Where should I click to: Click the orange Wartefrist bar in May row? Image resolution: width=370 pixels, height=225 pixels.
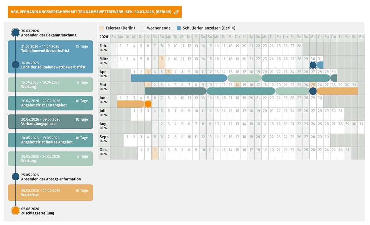click(x=337, y=91)
